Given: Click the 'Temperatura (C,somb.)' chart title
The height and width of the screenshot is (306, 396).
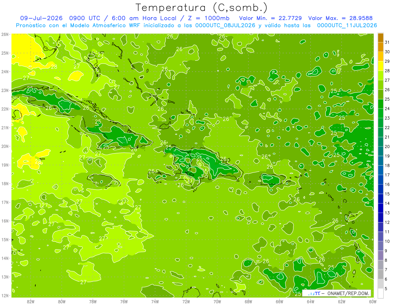Looking at the screenshot, I should tap(202, 8).
